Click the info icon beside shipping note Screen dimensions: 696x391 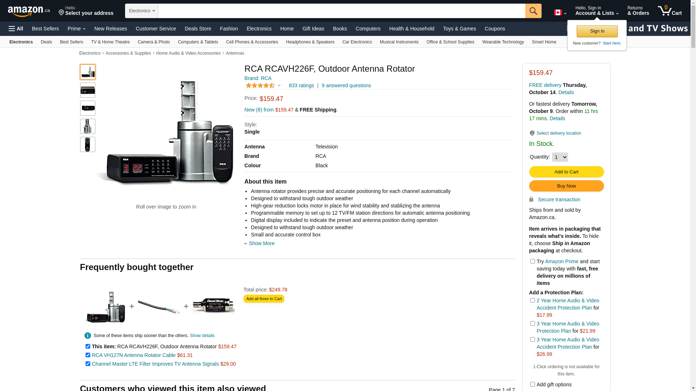88,336
